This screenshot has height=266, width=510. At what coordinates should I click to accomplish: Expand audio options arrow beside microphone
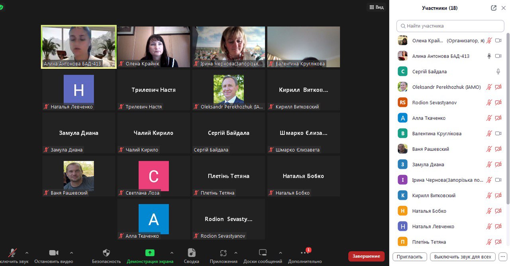tap(27, 252)
